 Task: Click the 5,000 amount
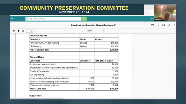coord(115,71)
